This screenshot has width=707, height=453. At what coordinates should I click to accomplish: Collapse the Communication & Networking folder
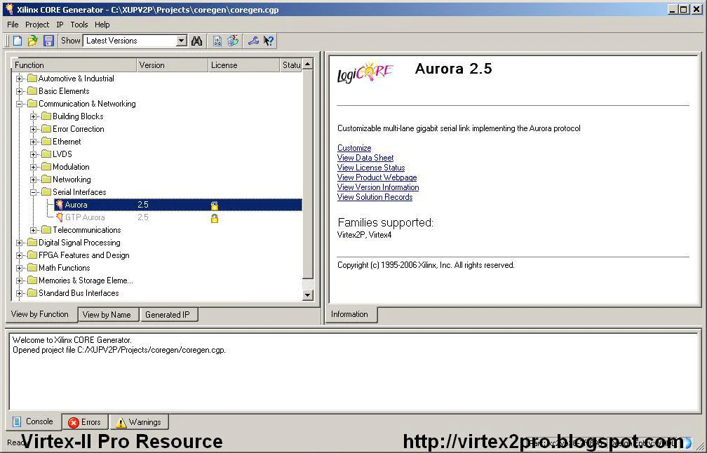[20, 104]
